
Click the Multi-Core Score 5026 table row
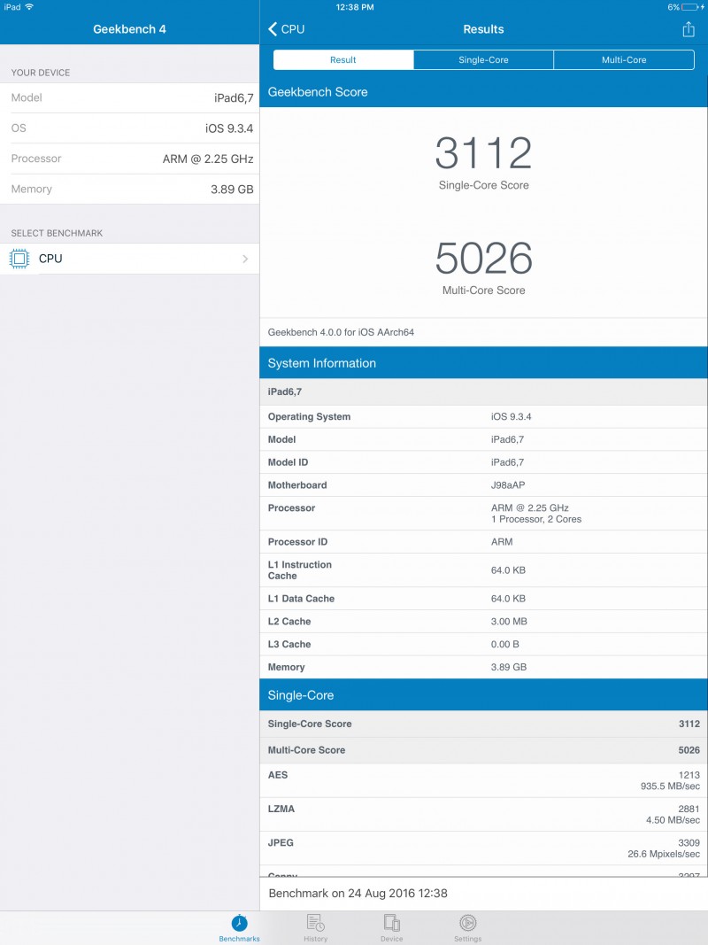click(483, 750)
